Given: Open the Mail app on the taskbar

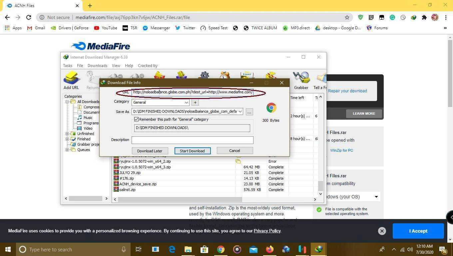Looking at the screenshot, I should 253,249.
